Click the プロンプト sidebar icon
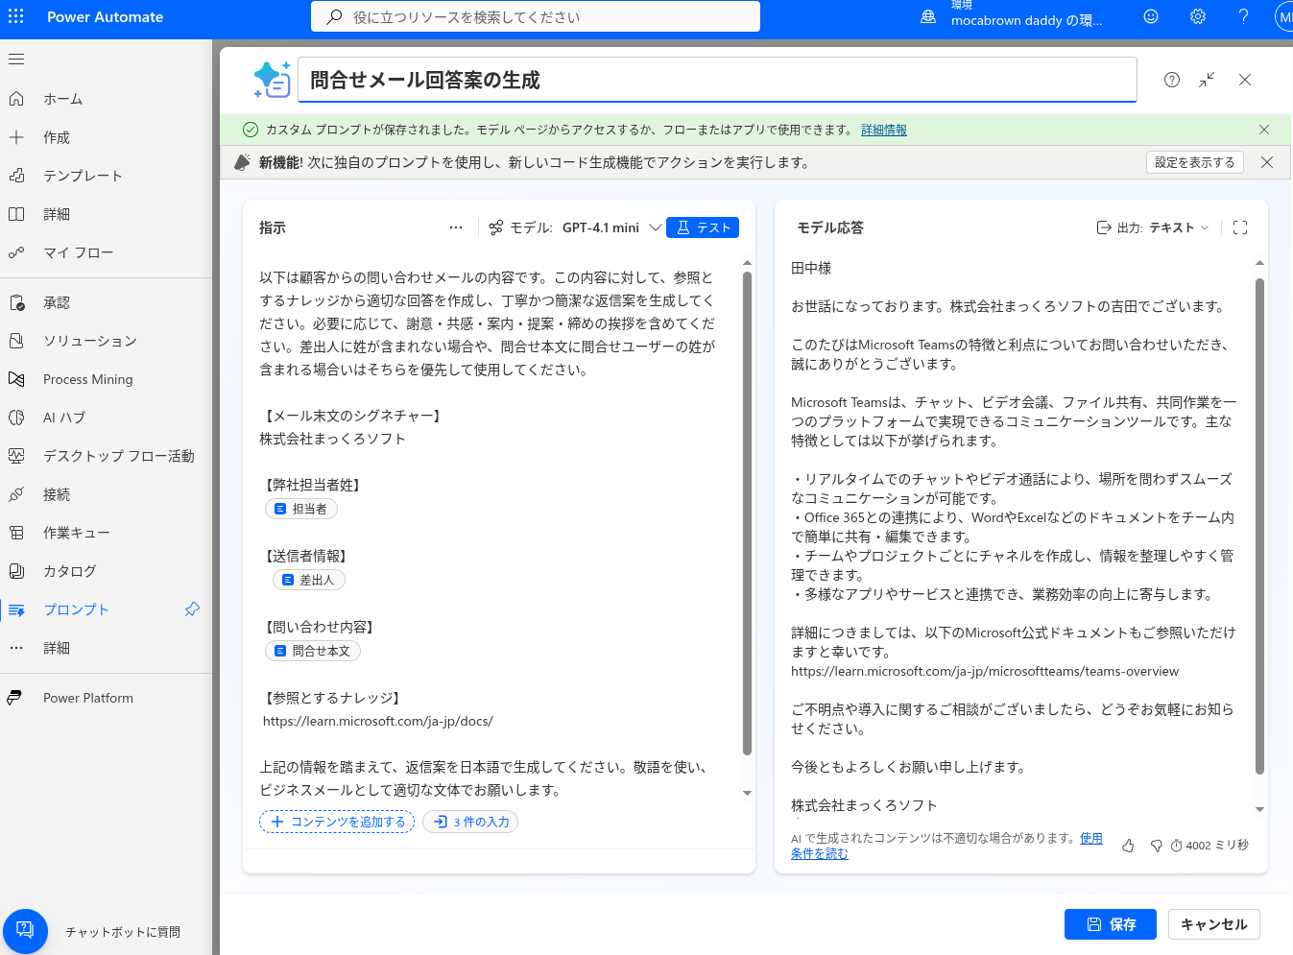 (16, 609)
